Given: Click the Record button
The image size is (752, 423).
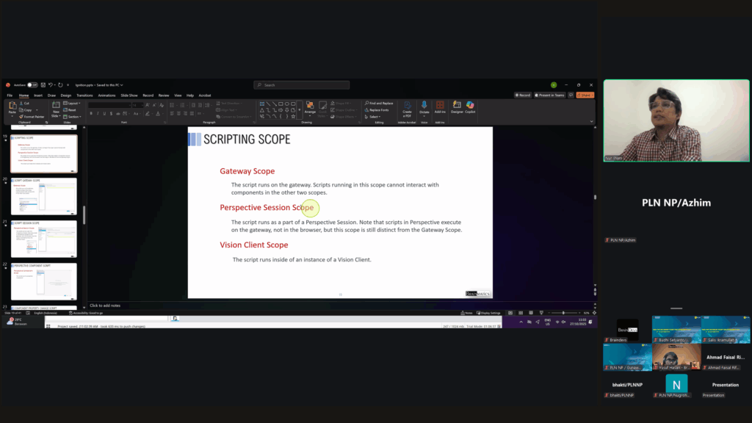Looking at the screenshot, I should [523, 95].
